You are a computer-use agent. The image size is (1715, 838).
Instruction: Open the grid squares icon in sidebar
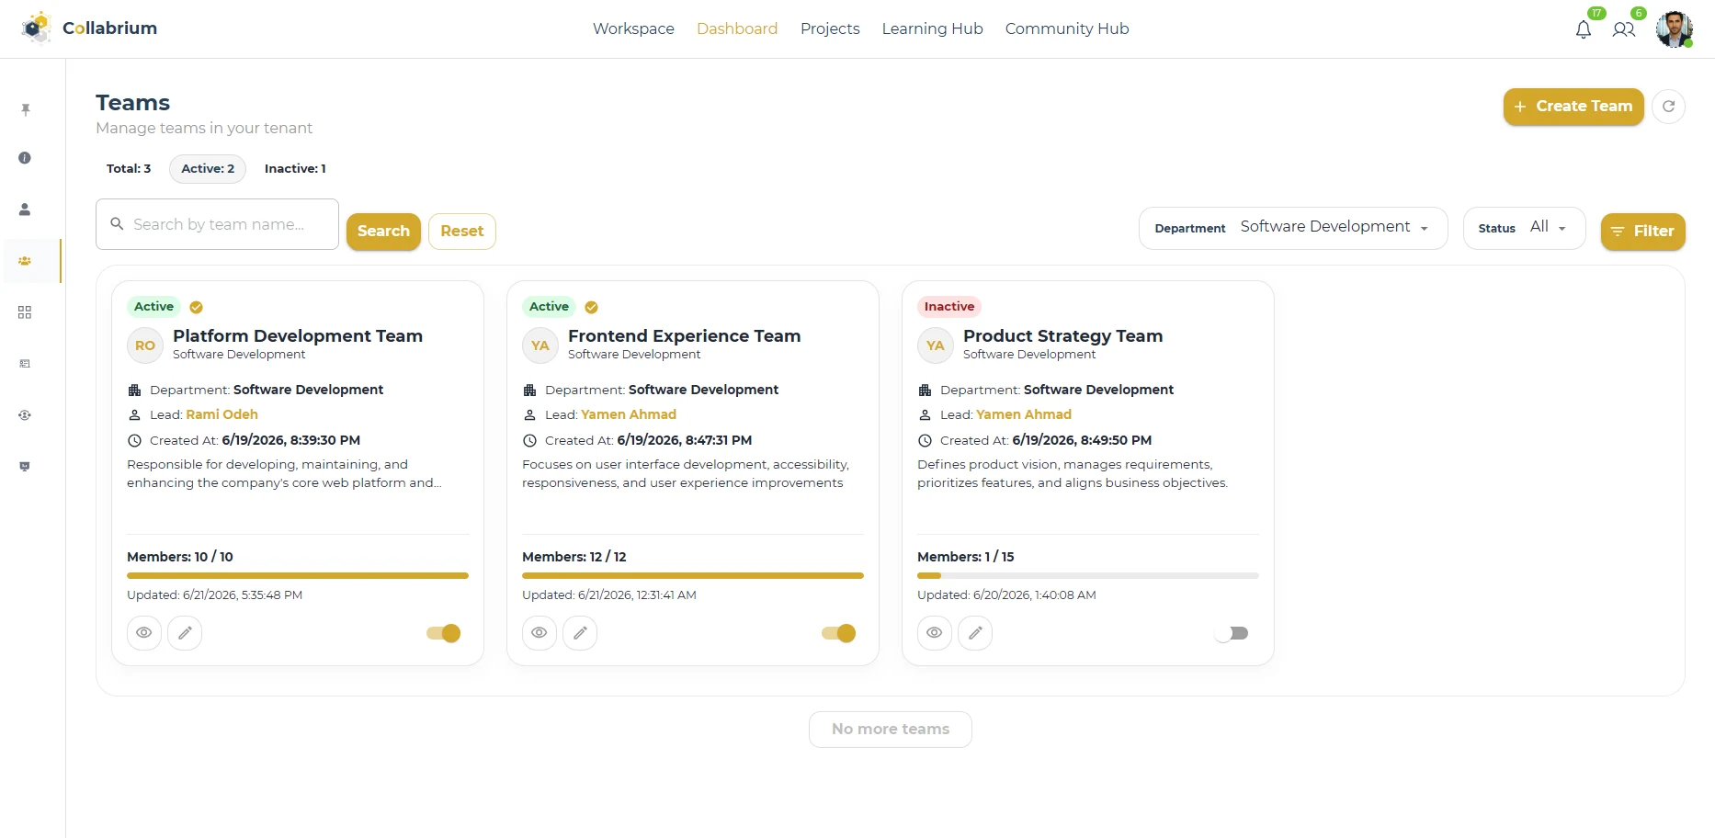pyautogui.click(x=25, y=312)
